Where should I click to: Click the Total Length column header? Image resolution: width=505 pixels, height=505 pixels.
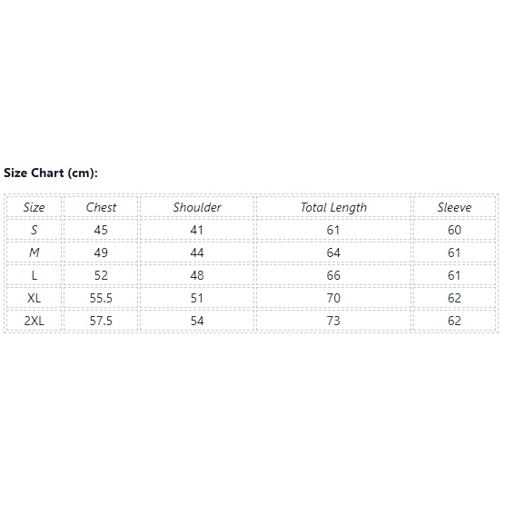click(333, 207)
